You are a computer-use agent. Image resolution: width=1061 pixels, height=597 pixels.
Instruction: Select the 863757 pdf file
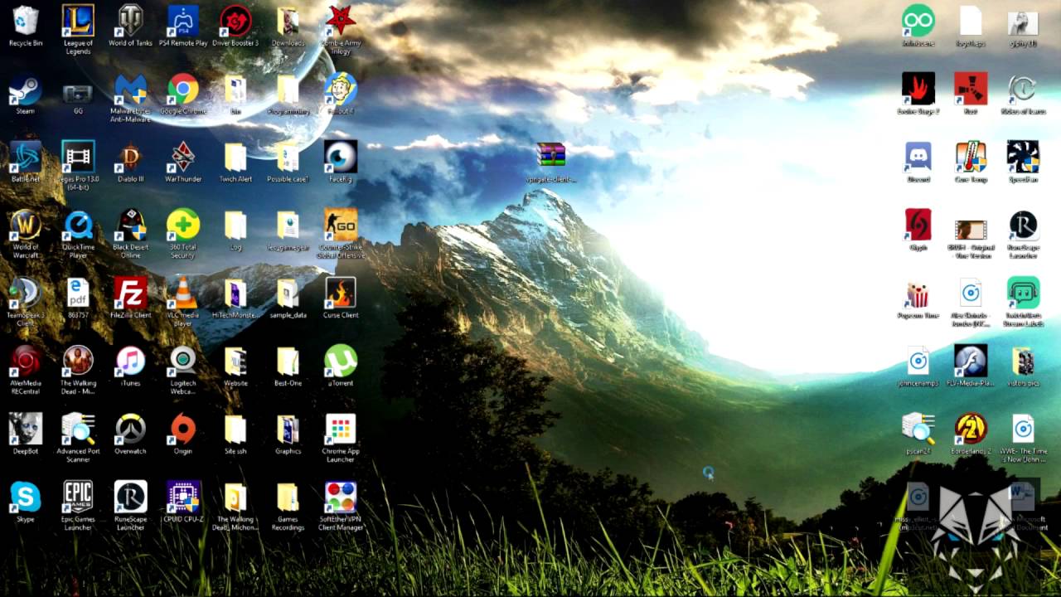(78, 293)
